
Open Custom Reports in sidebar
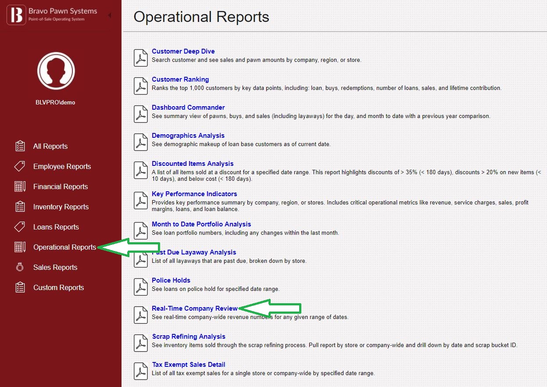58,288
